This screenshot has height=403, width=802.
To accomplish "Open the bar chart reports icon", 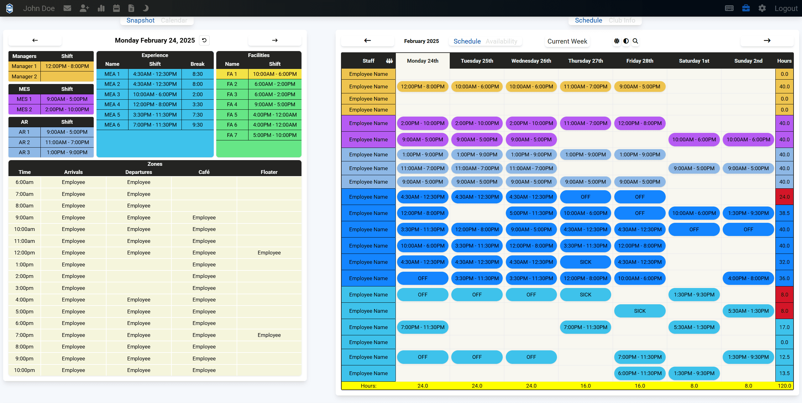I will (x=101, y=8).
